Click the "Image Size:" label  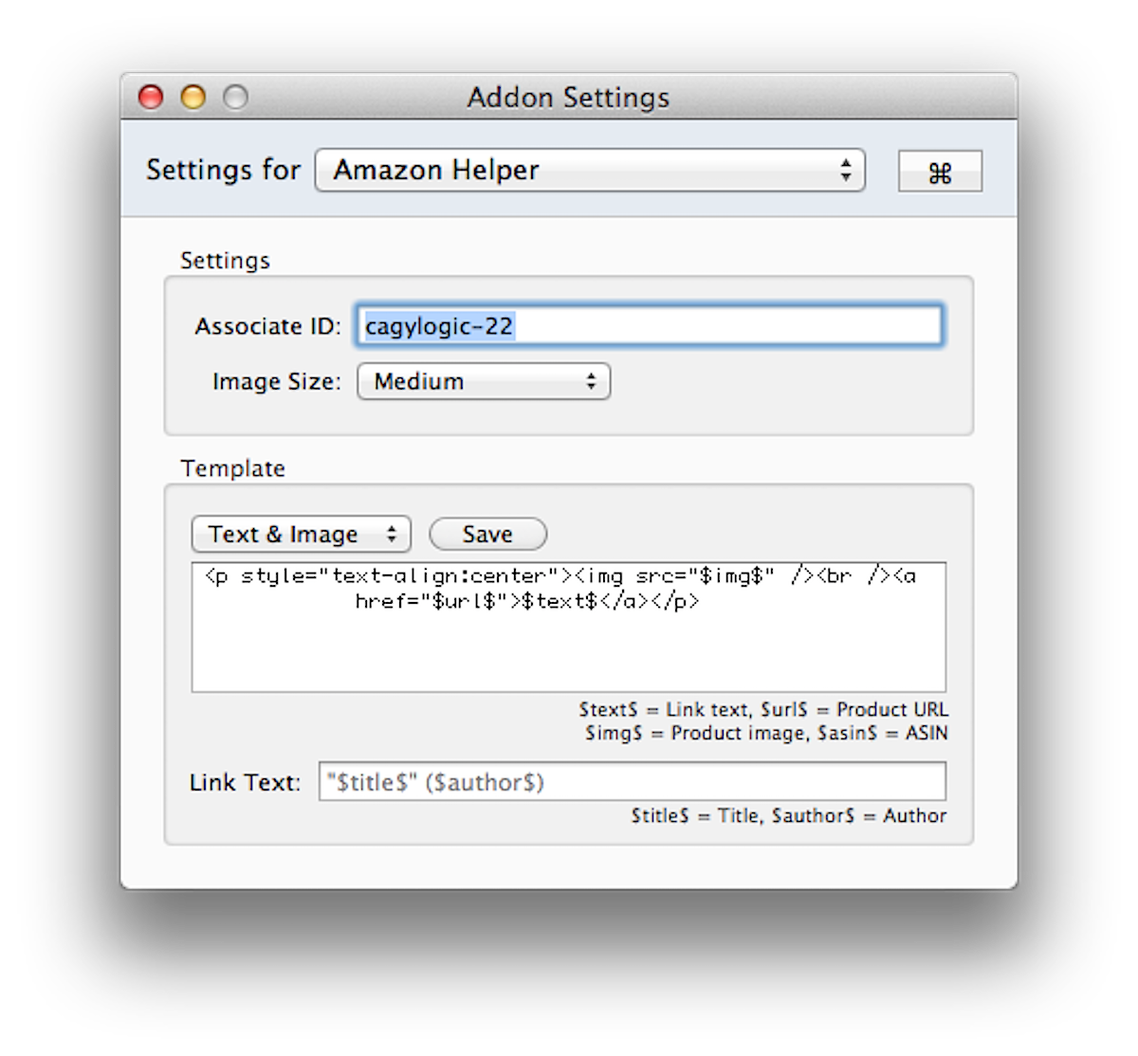(x=276, y=381)
